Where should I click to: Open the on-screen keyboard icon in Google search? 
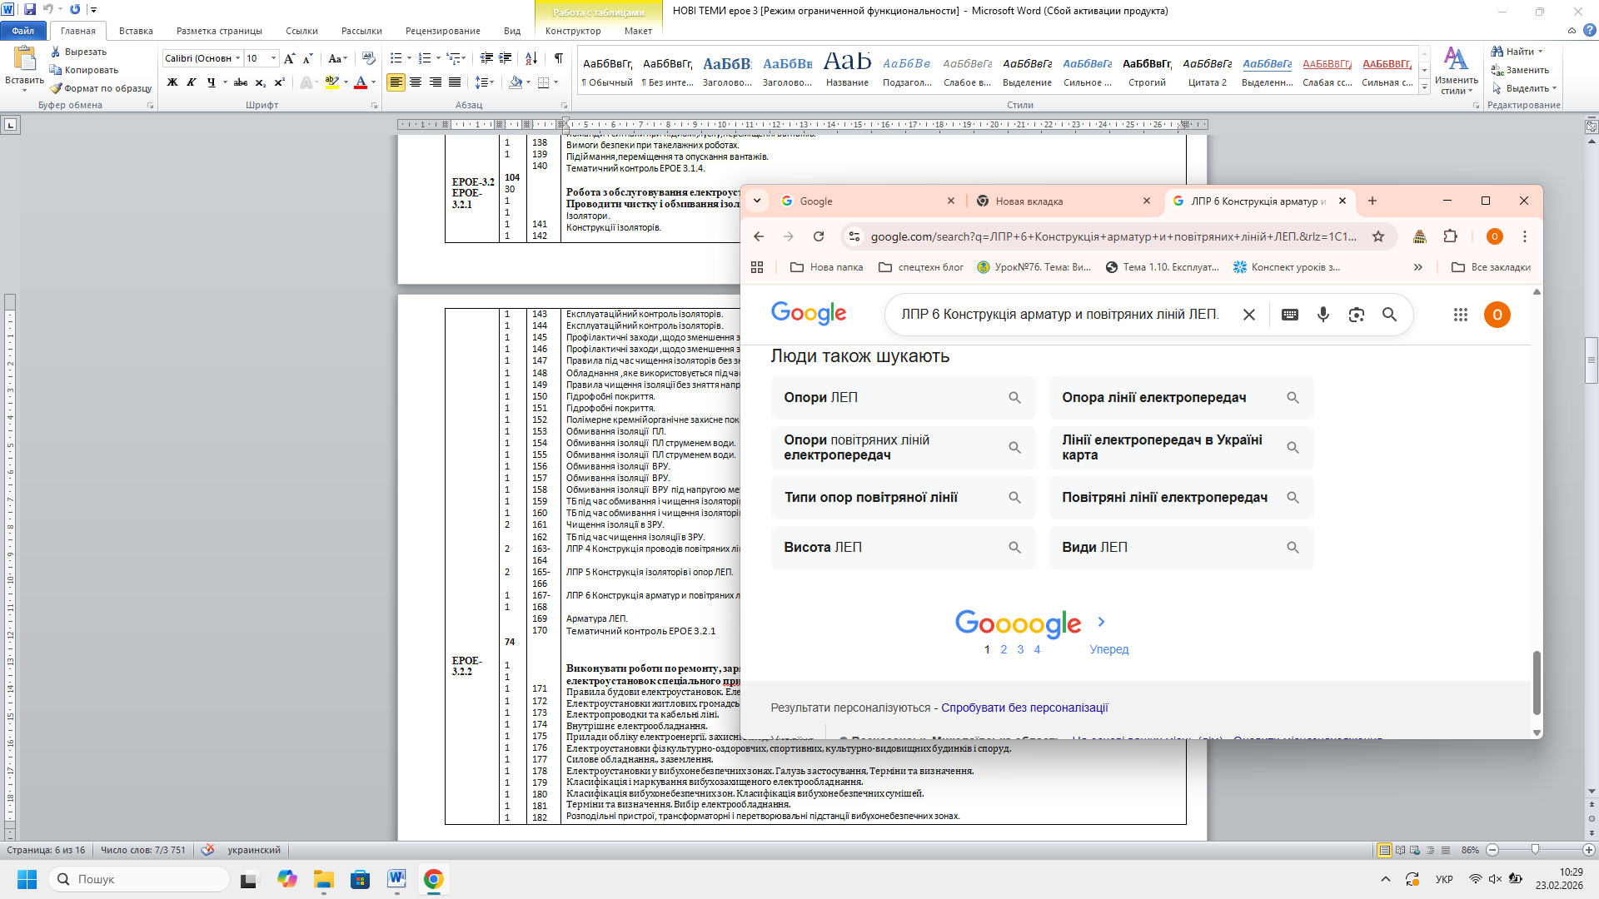pyautogui.click(x=1290, y=315)
